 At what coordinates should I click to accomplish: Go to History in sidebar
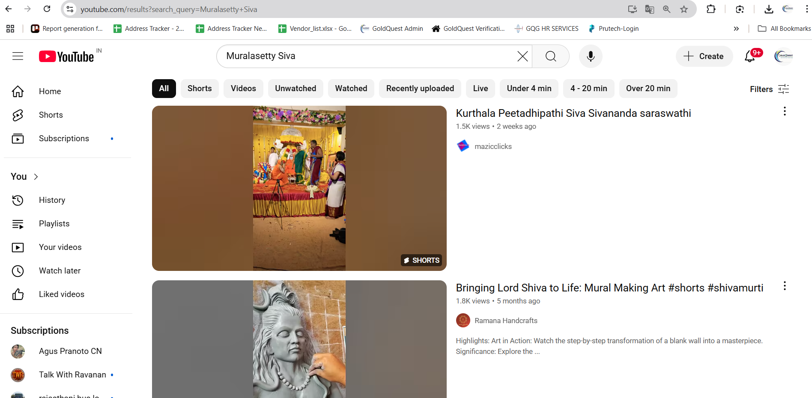[x=52, y=200]
